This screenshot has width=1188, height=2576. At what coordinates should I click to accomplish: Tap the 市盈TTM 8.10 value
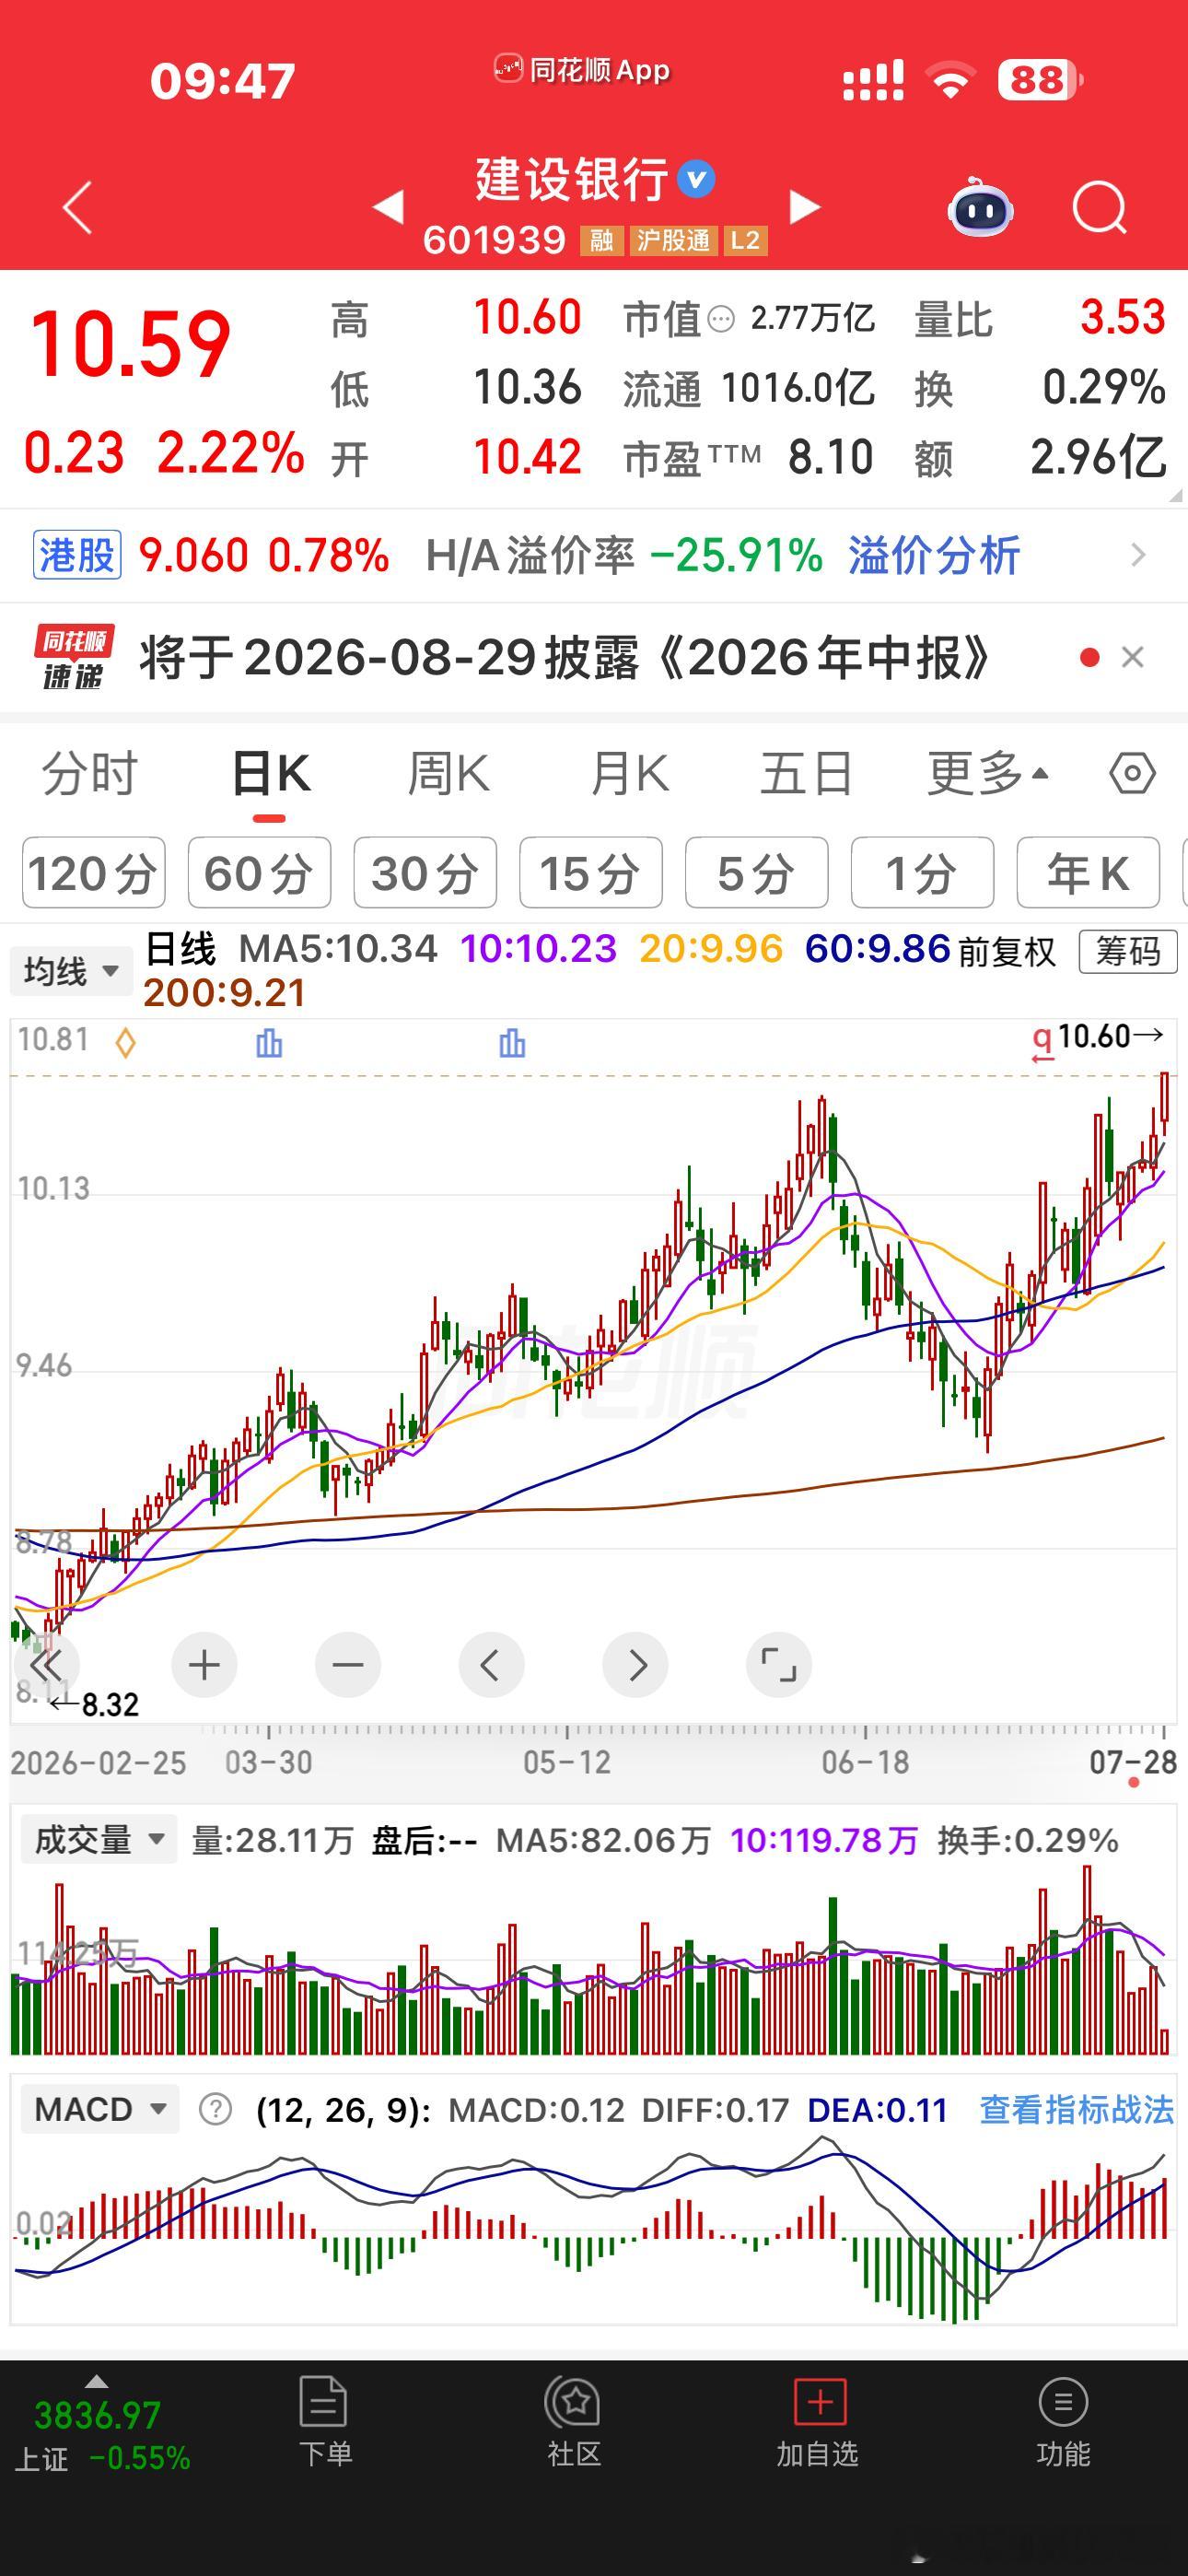click(830, 457)
